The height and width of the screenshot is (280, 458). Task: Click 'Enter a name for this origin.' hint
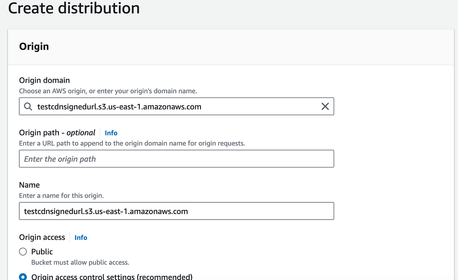pyautogui.click(x=62, y=196)
